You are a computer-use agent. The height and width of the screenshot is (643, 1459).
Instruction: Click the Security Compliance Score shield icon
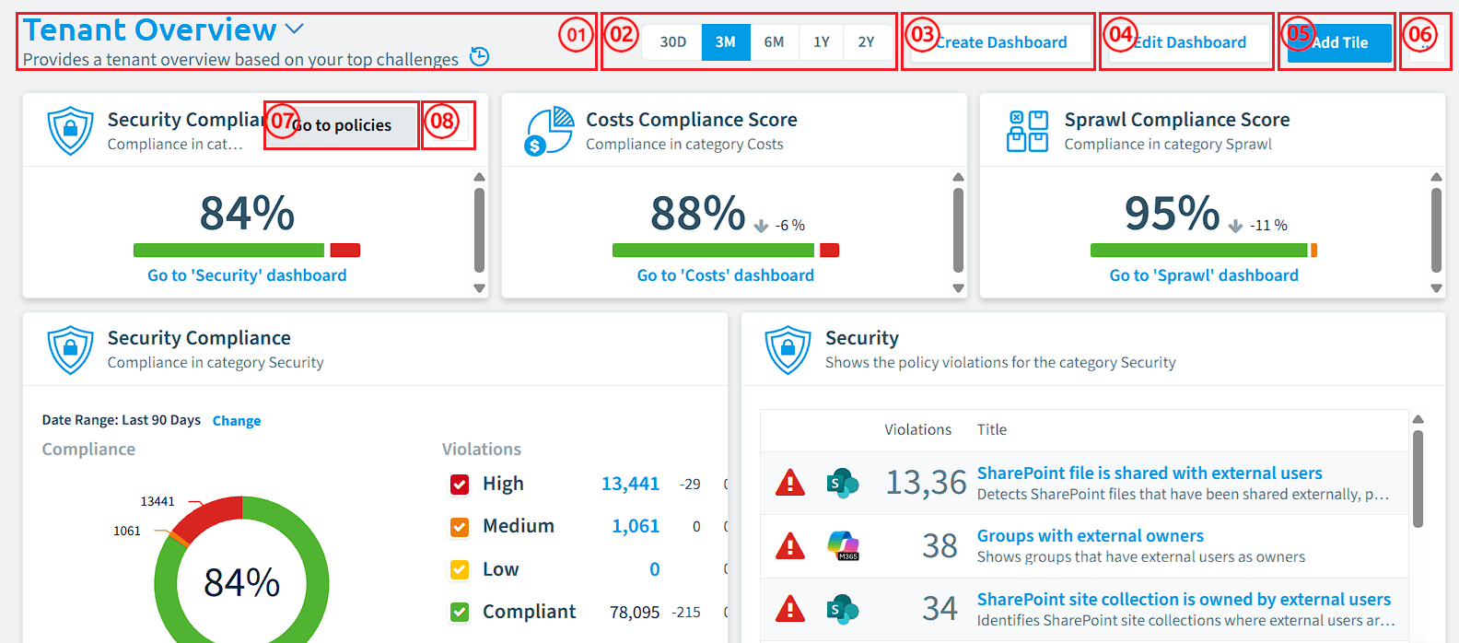pos(71,131)
